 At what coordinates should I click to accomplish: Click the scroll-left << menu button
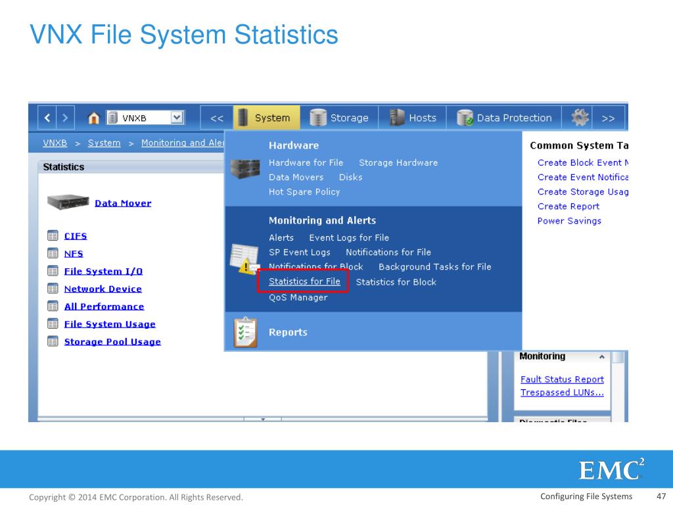point(217,118)
